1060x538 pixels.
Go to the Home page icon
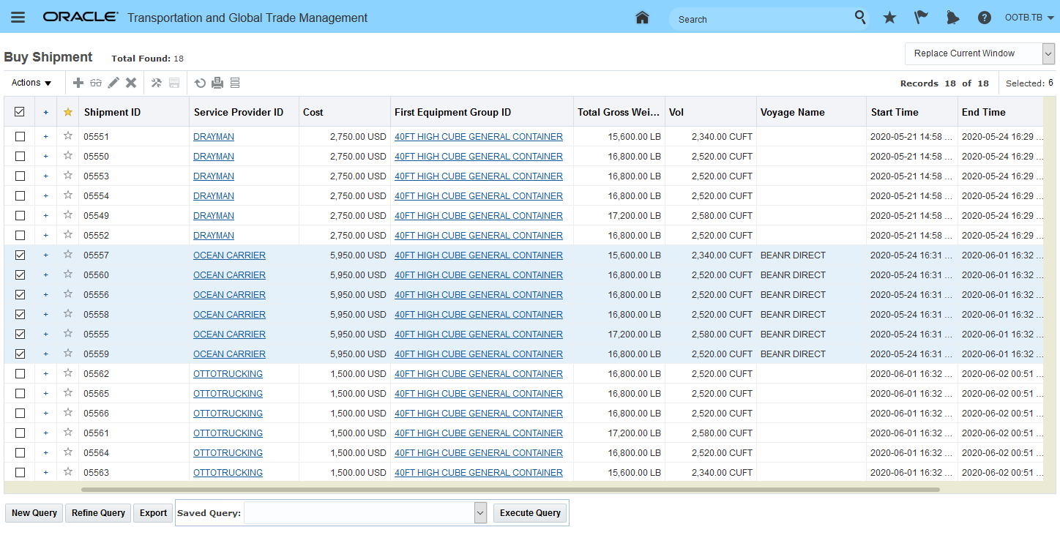[x=642, y=18]
